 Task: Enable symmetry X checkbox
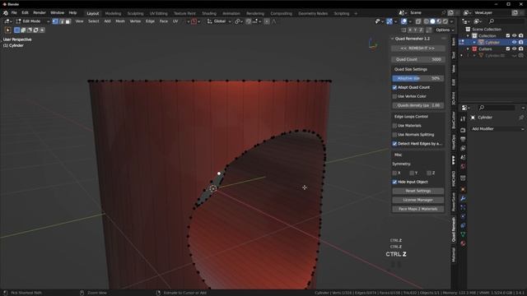click(394, 173)
